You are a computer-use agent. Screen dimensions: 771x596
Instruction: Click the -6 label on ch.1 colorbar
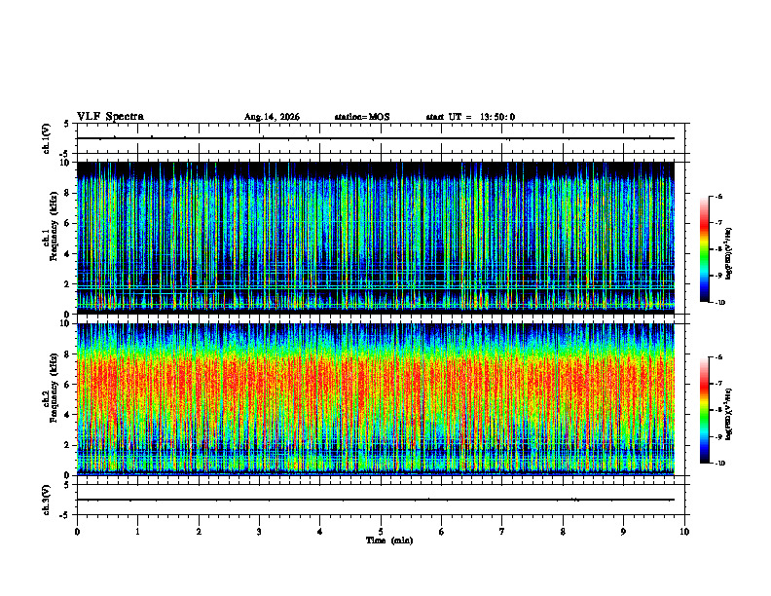click(719, 196)
